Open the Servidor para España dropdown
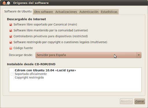The image size is (148, 108). click(x=88, y=55)
